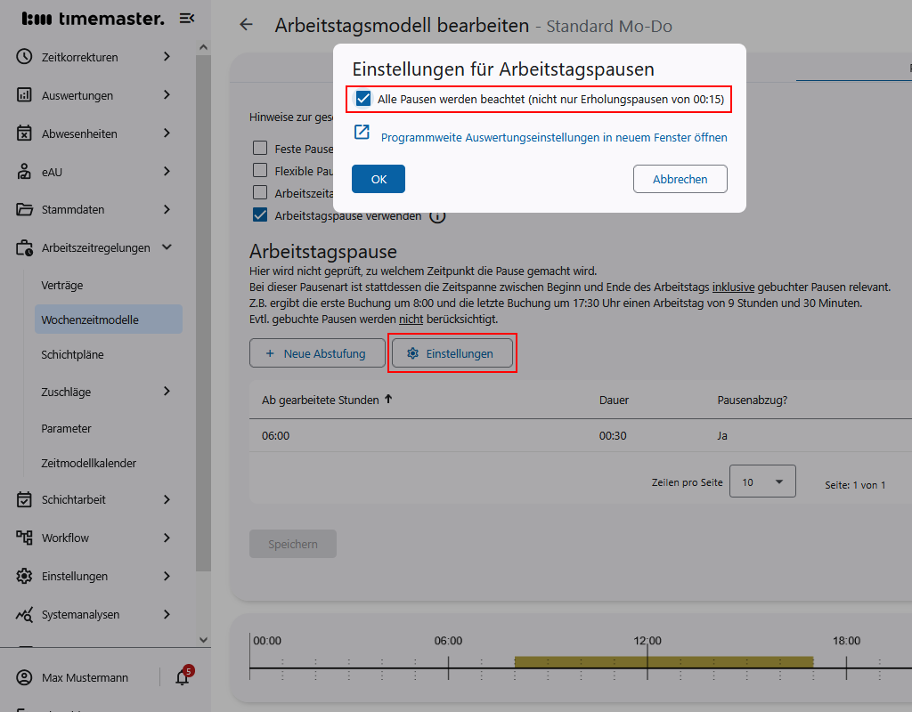Uncheck Alle Pausen werden beachtet
Screen dimensions: 912x712
click(x=362, y=99)
